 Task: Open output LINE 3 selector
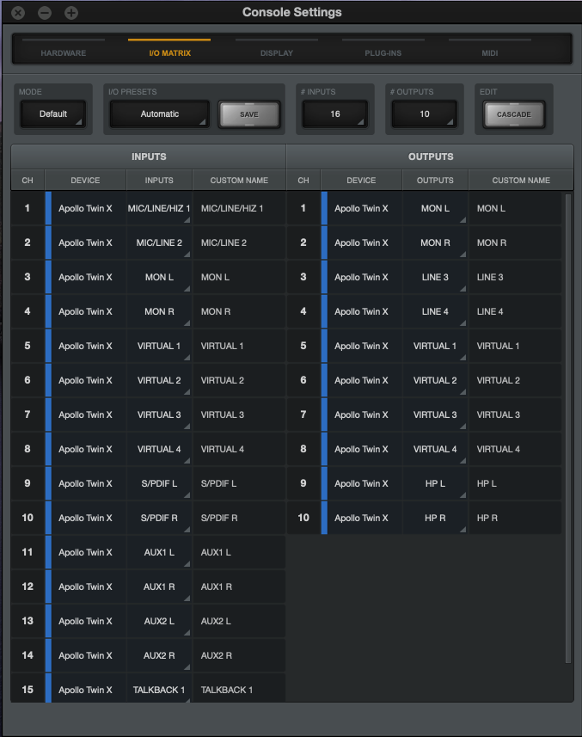(435, 277)
